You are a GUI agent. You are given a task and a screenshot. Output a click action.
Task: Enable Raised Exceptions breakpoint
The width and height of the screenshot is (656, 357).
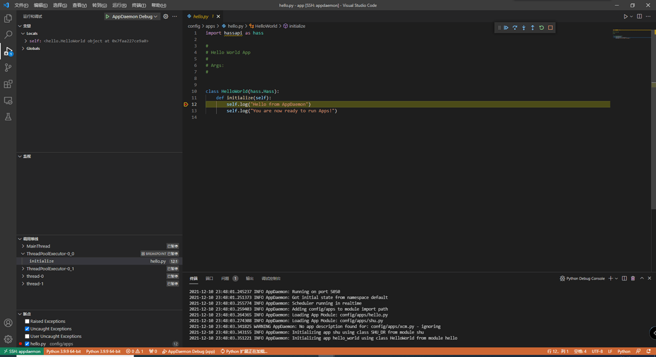pos(27,322)
